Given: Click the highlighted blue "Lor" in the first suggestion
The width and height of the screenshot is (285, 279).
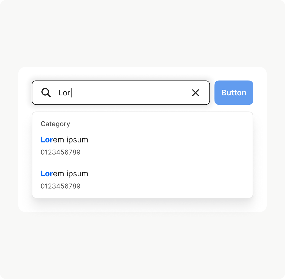Looking at the screenshot, I should [x=47, y=140].
